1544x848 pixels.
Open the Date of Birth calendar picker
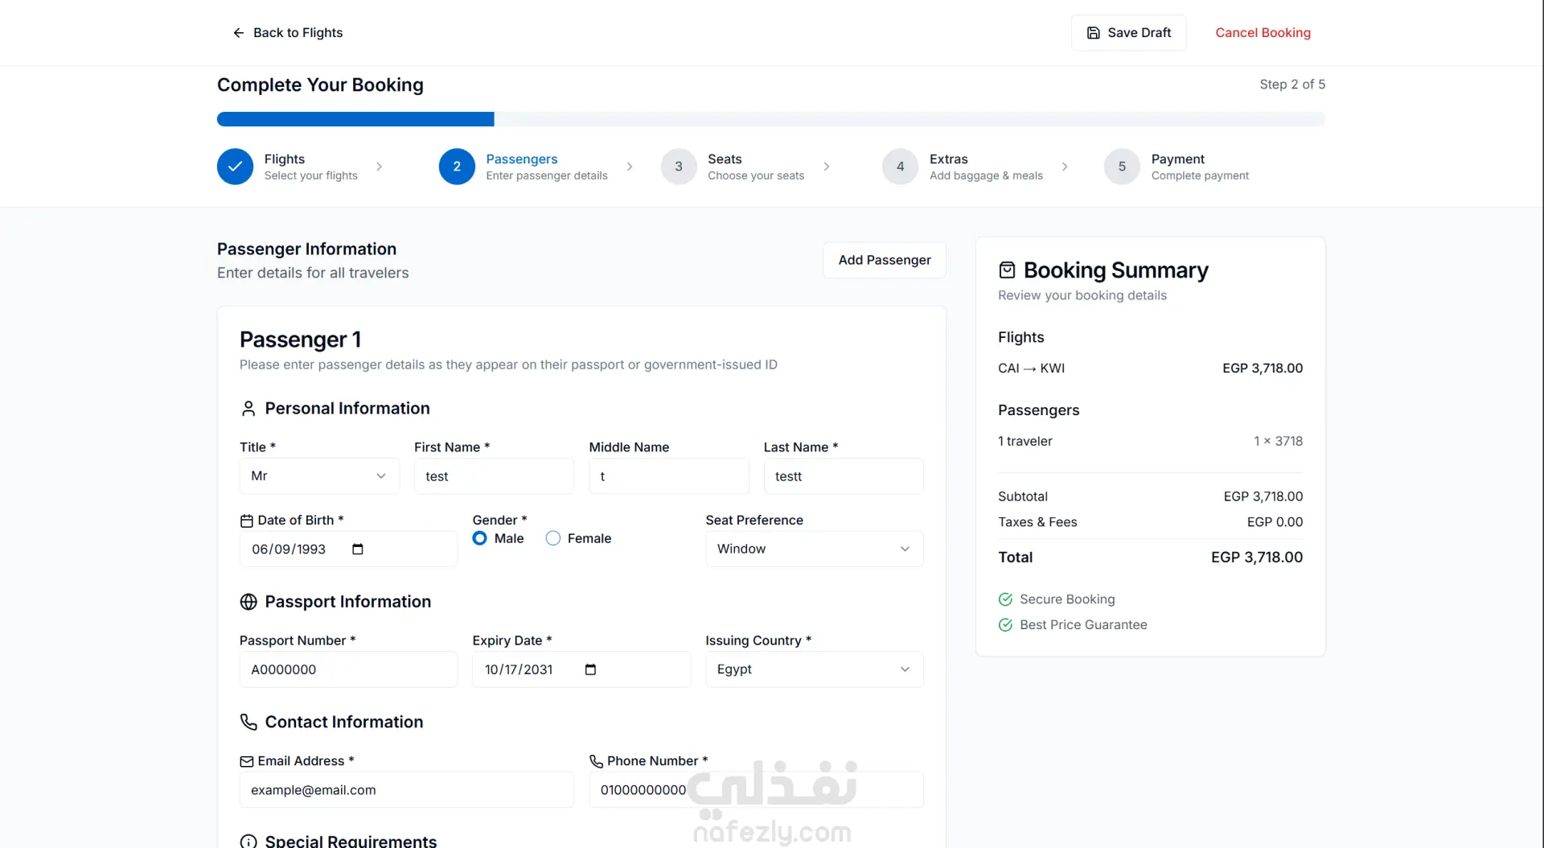point(358,550)
